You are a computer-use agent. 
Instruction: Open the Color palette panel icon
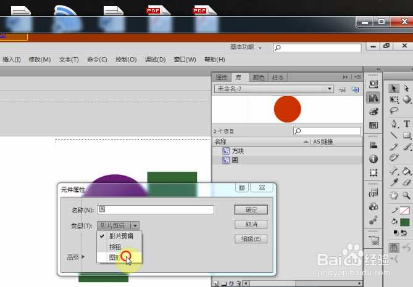373,111
